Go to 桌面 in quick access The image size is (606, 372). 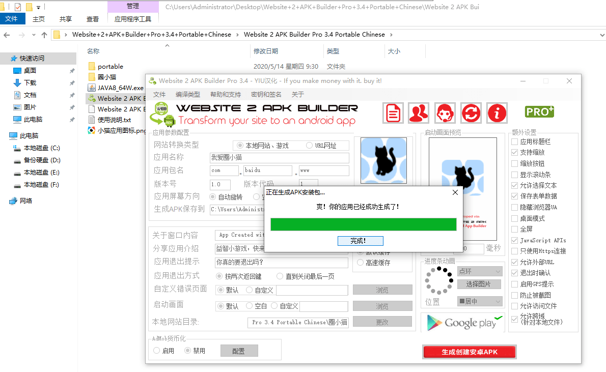coord(30,70)
